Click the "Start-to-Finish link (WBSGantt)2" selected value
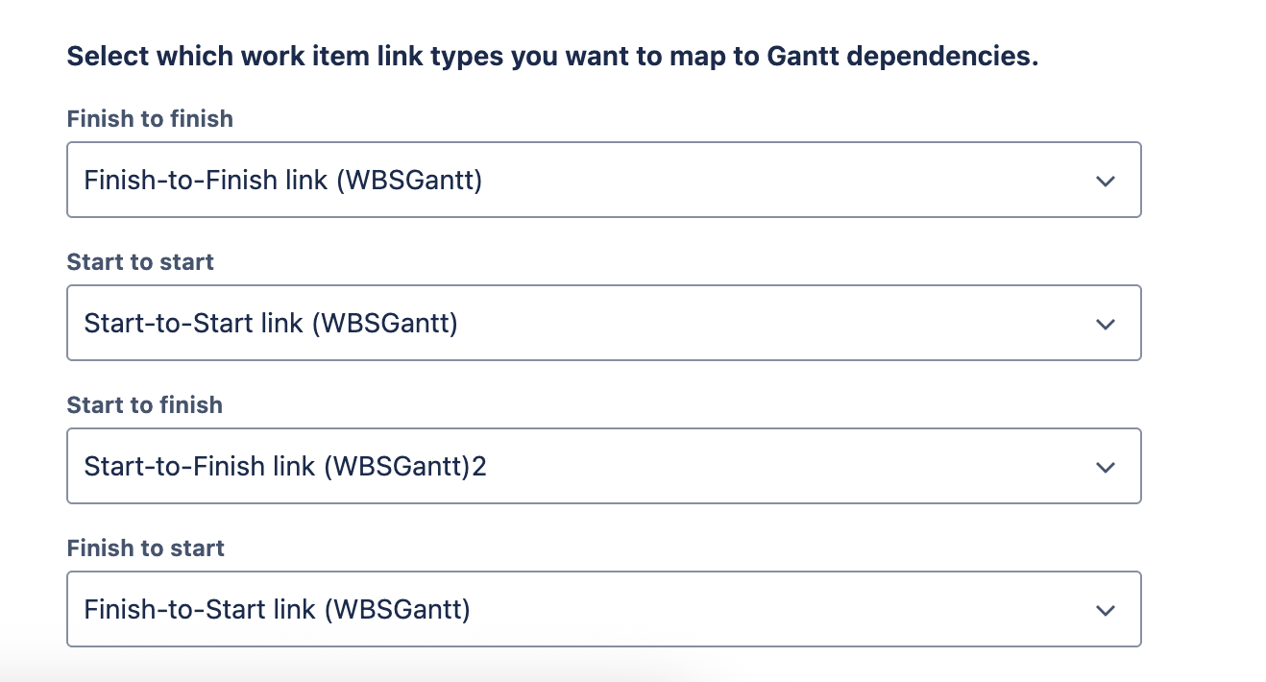 coord(285,467)
